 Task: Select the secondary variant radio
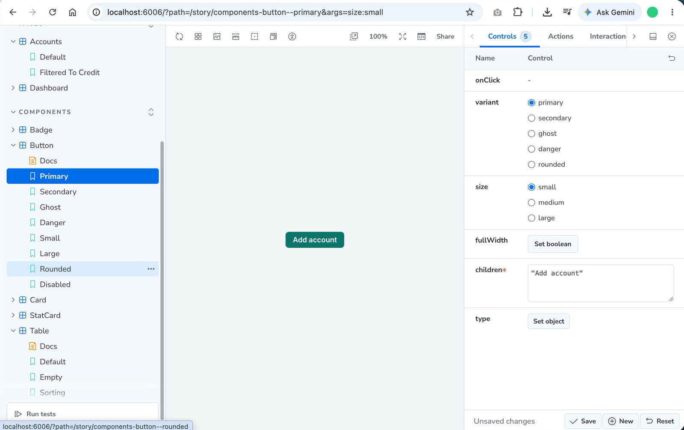click(531, 118)
